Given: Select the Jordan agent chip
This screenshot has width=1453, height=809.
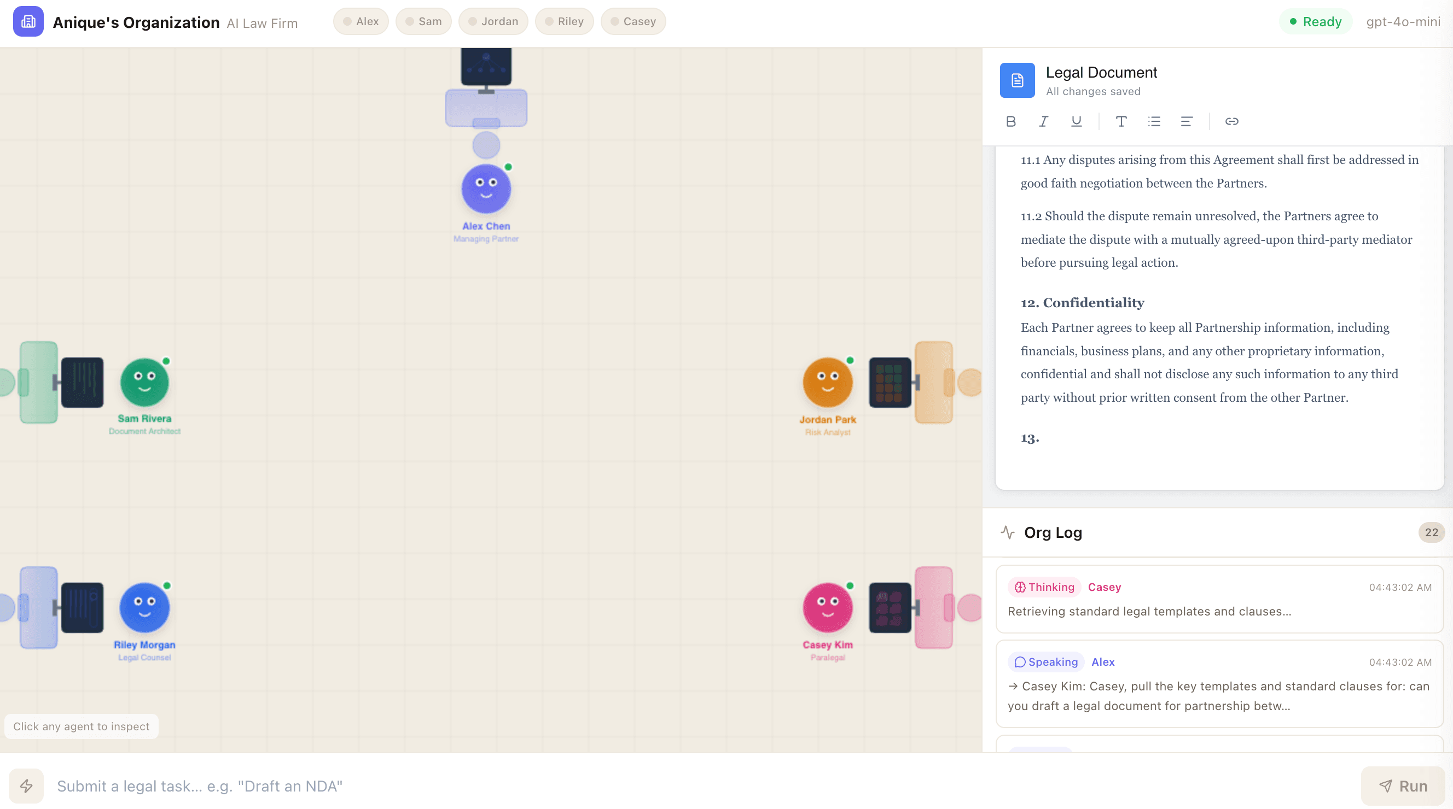Looking at the screenshot, I should tap(493, 21).
